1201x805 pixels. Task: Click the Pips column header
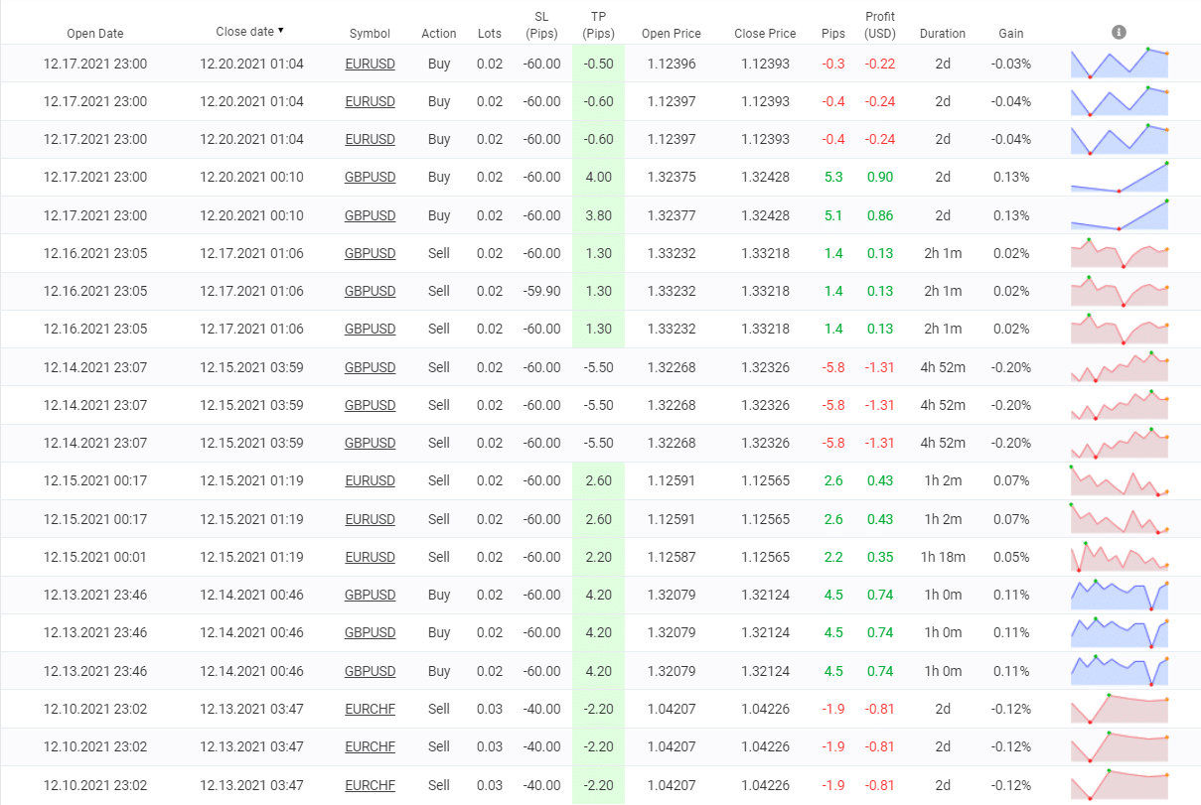click(833, 33)
